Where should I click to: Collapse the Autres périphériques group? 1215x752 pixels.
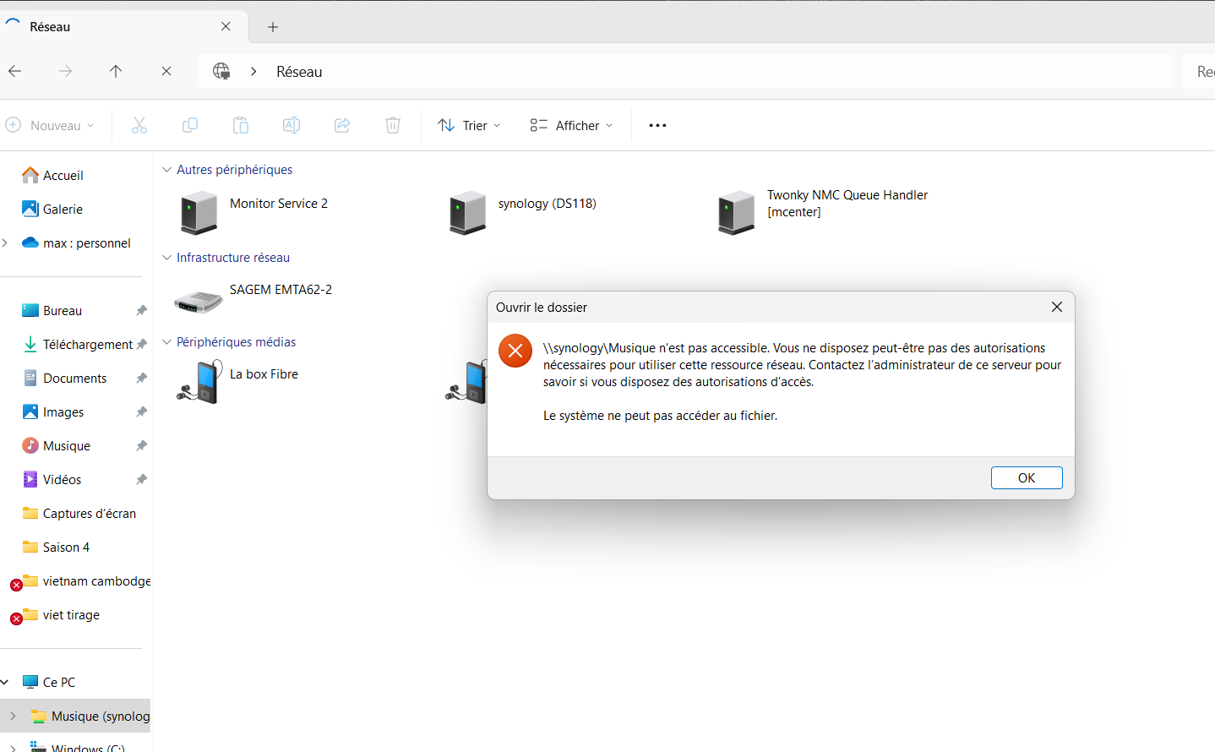tap(166, 170)
